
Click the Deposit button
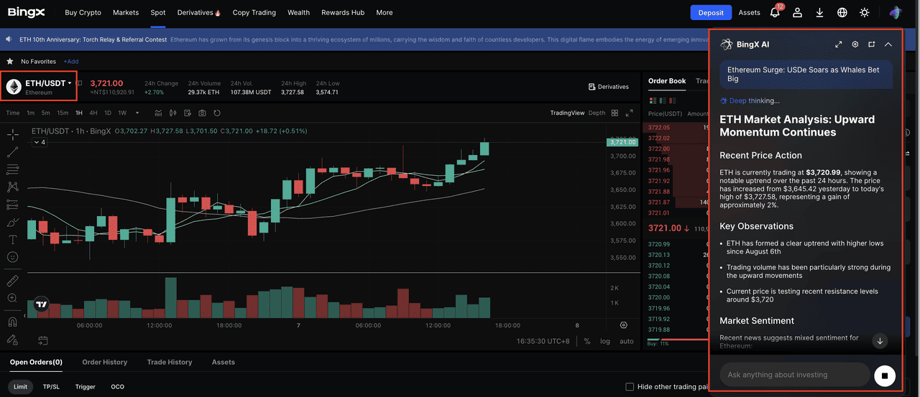[711, 12]
